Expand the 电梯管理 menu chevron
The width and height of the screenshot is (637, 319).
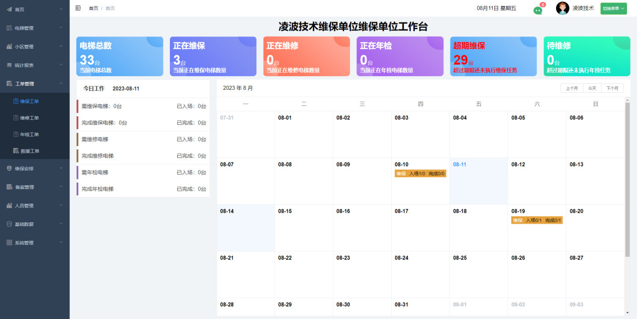click(x=61, y=28)
